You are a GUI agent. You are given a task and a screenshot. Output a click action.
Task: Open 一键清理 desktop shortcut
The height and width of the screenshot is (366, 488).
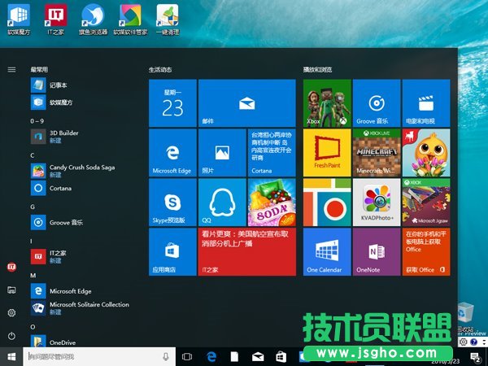click(168, 20)
